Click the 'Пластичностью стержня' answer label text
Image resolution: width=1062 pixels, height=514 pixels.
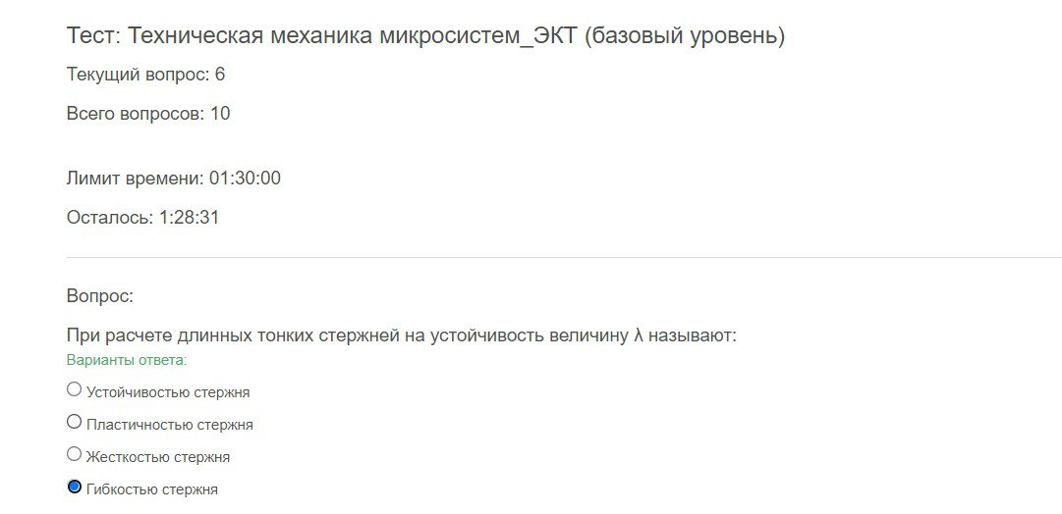(x=169, y=425)
